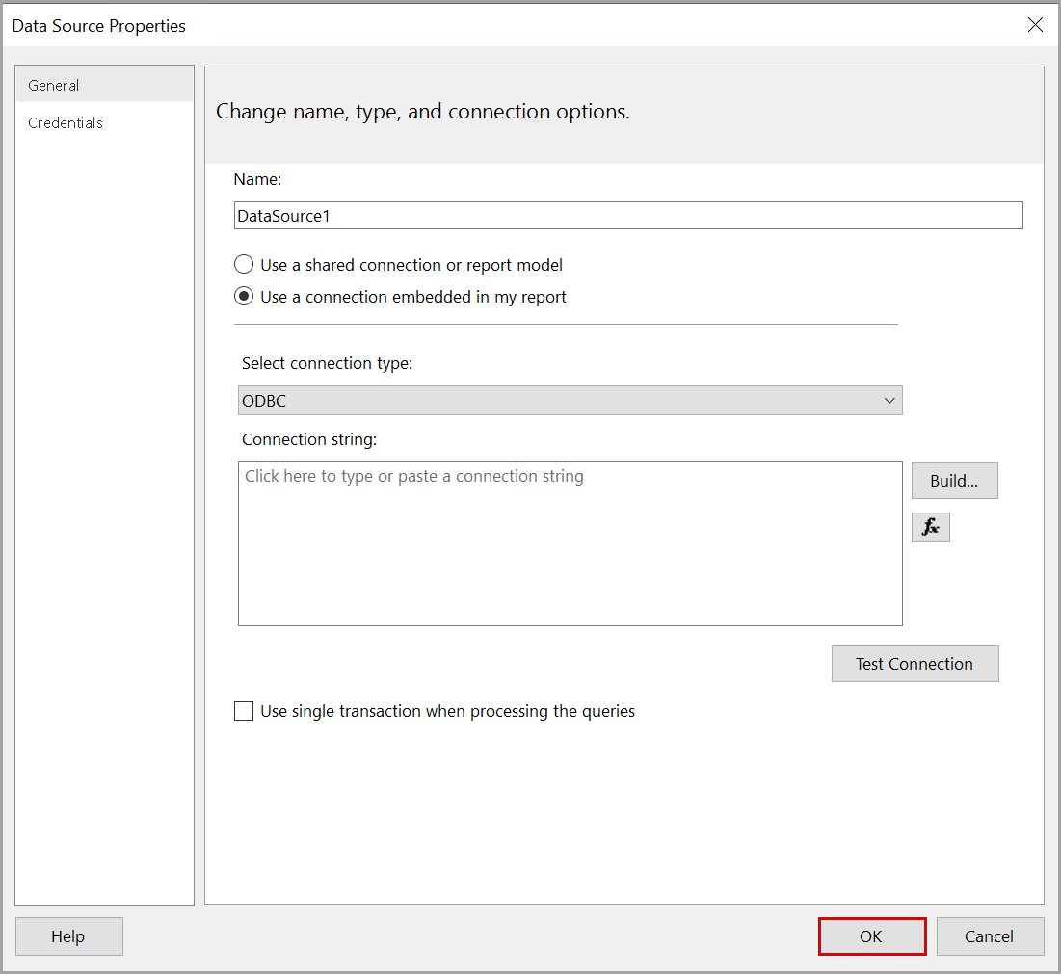Switch to the Credentials page

(x=66, y=123)
